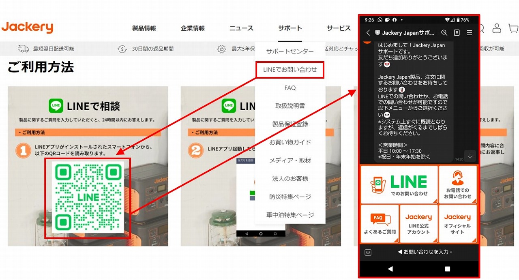Tap the Android back triangle on phone
This screenshot has height=280, width=519.
[x=390, y=269]
